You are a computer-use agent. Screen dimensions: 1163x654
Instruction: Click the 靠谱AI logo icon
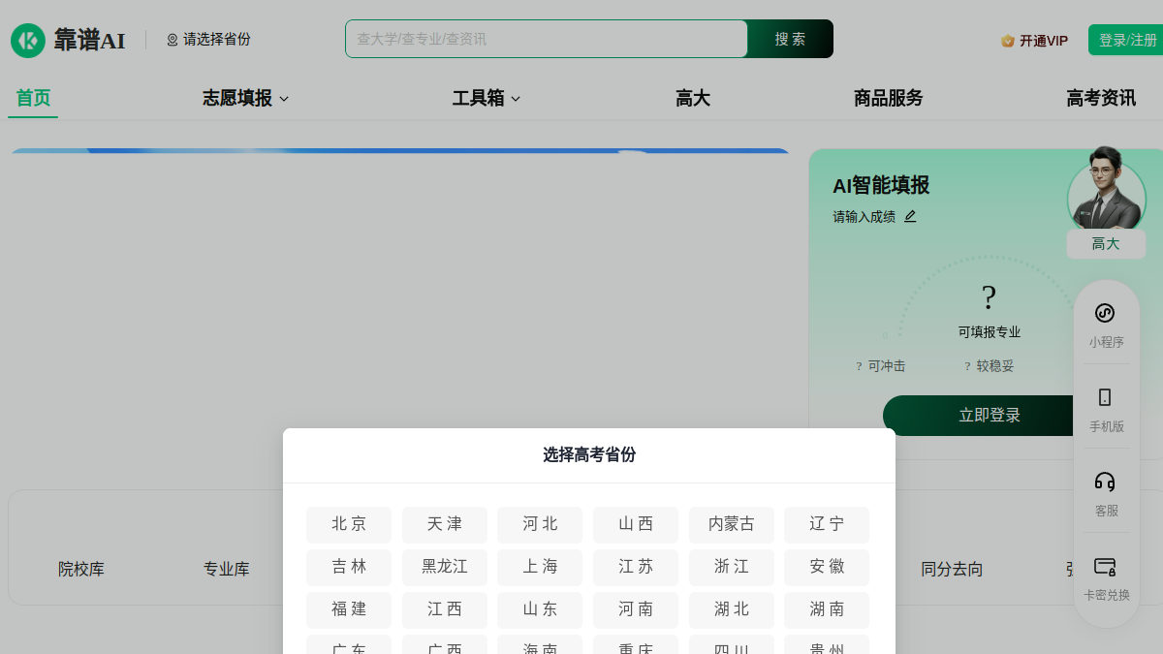pyautogui.click(x=28, y=40)
